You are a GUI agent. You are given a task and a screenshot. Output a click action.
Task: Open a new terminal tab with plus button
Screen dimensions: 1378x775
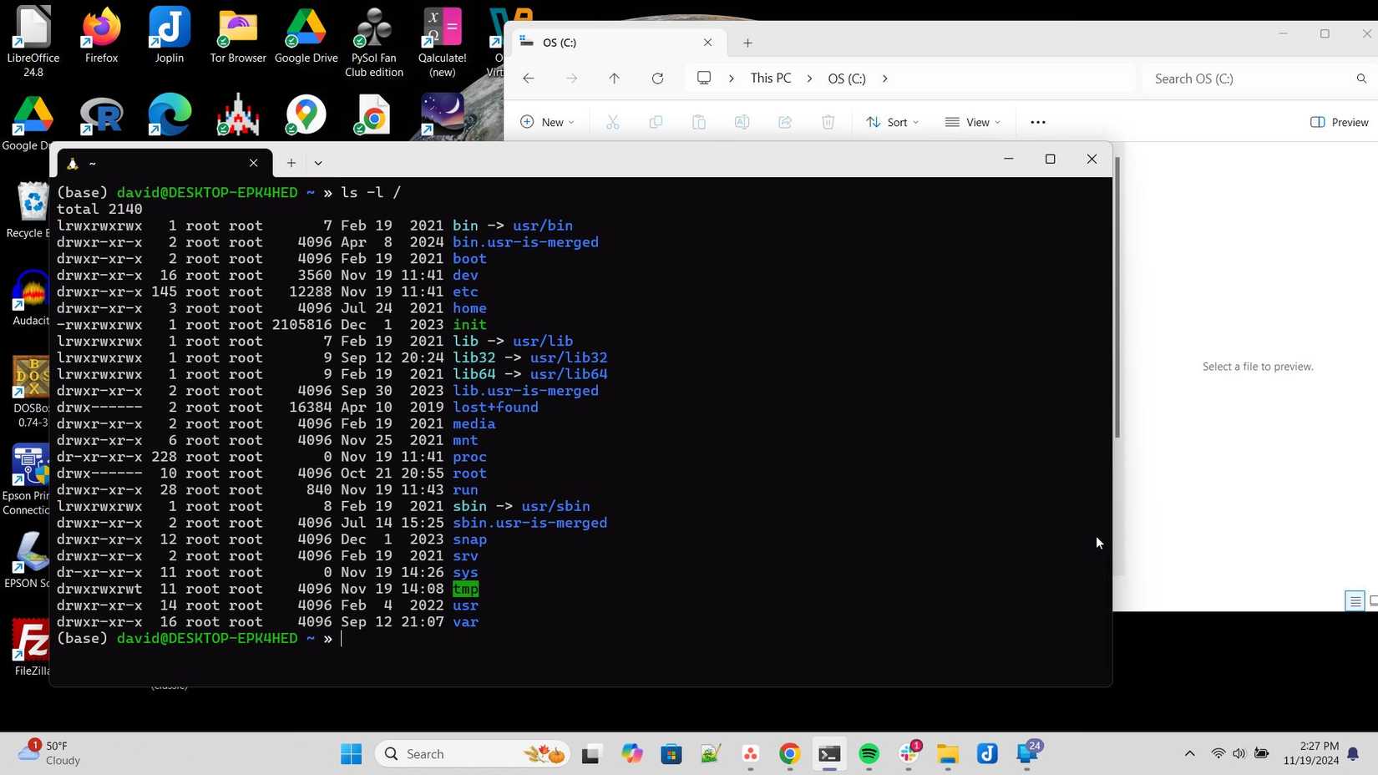pos(290,163)
